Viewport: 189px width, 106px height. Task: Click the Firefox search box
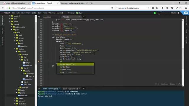(x=133, y=8)
